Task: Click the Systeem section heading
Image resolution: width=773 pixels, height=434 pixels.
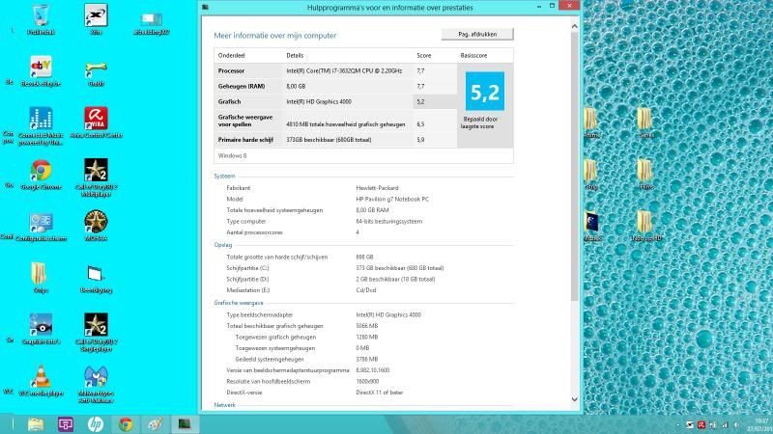Action: click(x=224, y=176)
